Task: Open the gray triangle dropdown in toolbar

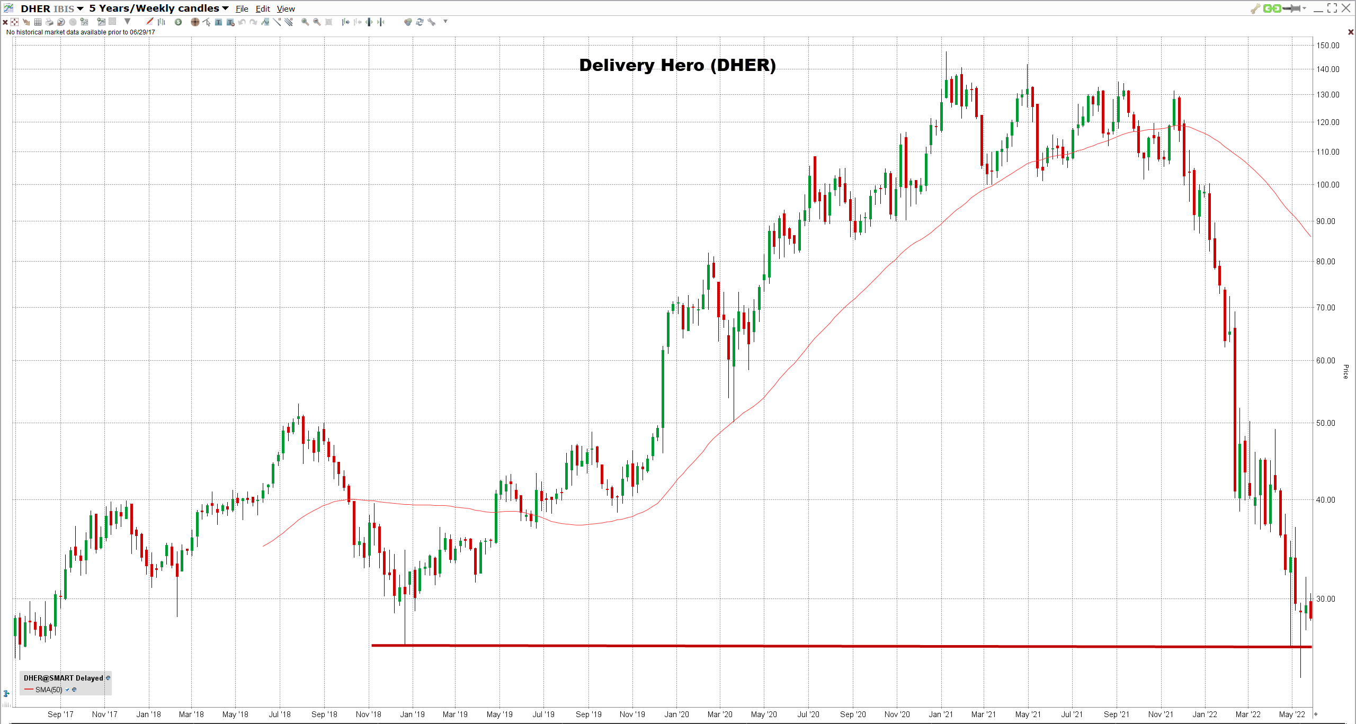Action: pos(127,21)
